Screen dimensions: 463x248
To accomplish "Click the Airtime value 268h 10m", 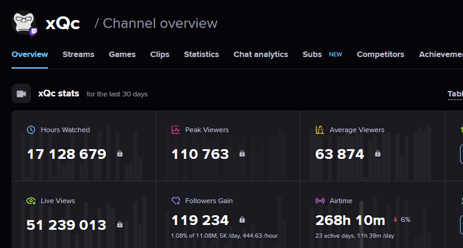I will pyautogui.click(x=350, y=220).
